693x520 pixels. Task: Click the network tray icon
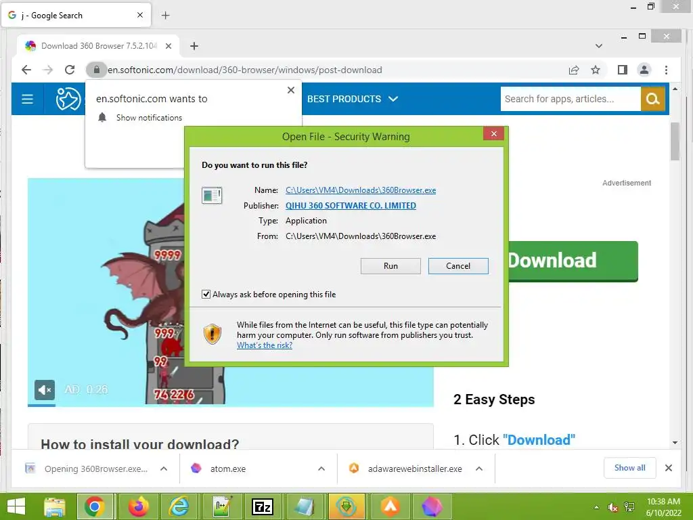coord(629,507)
